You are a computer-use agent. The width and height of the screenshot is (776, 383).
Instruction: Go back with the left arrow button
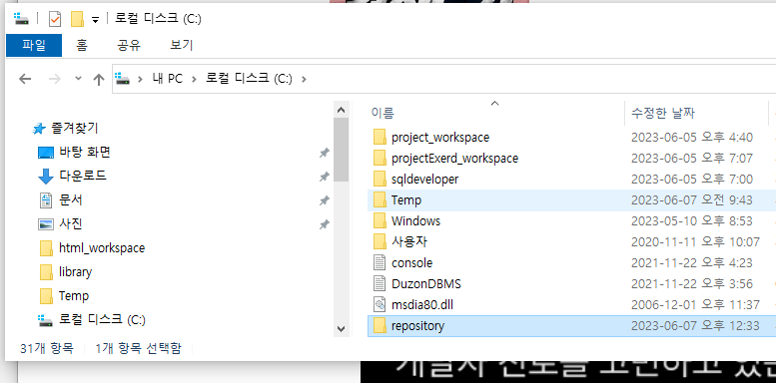(x=25, y=79)
